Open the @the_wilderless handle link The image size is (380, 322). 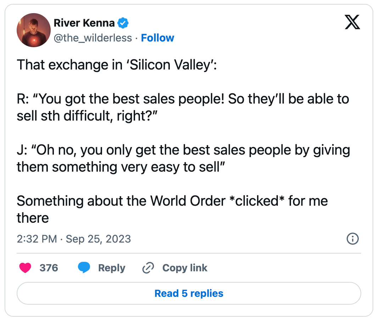pyautogui.click(x=93, y=38)
